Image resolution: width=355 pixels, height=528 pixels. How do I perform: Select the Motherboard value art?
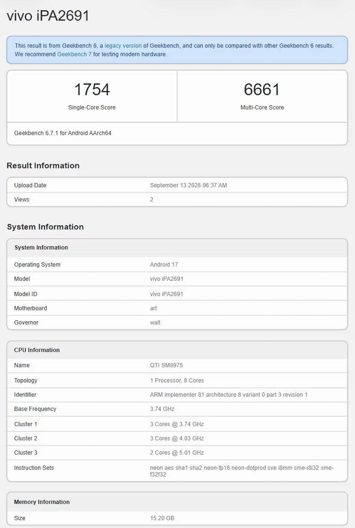point(153,308)
